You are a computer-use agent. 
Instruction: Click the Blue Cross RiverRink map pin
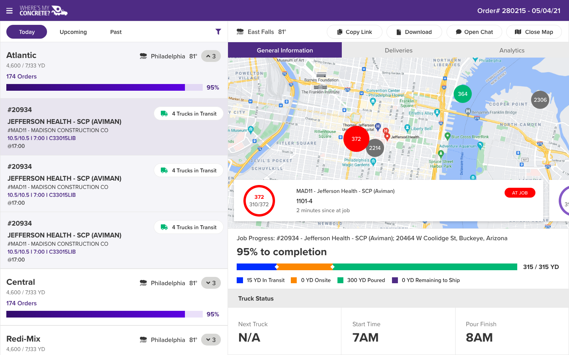tap(448, 136)
